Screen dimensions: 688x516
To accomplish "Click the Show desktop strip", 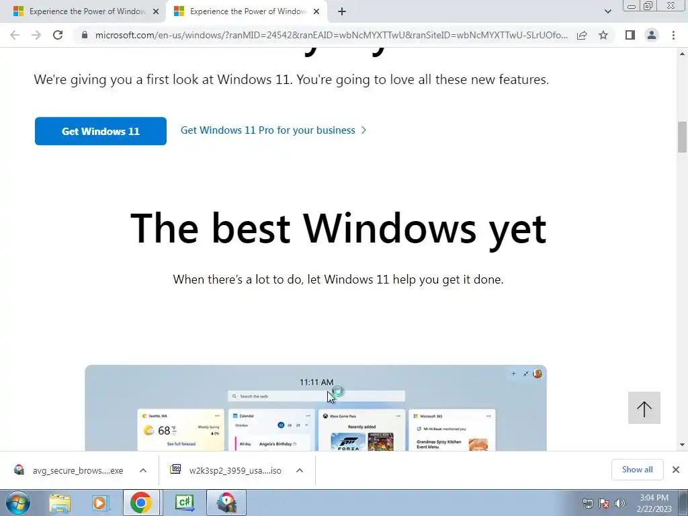I will point(683,503).
